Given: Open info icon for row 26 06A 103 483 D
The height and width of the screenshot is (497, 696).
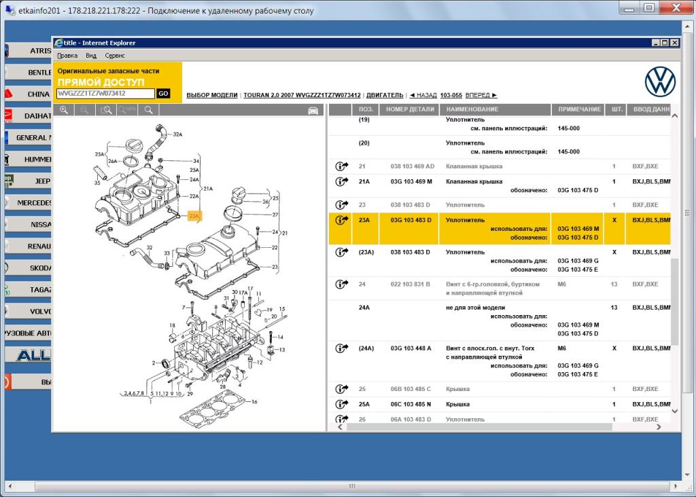Looking at the screenshot, I should 341,419.
